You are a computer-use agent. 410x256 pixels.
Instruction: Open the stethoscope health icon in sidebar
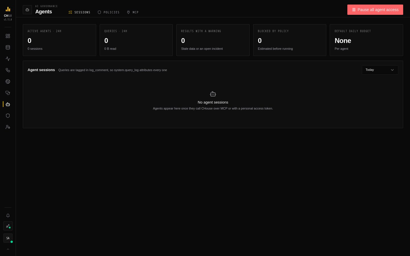[8, 93]
